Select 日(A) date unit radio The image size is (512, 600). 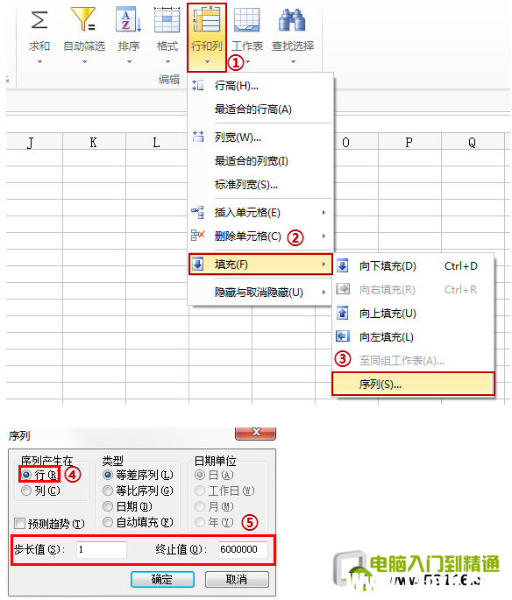point(200,475)
